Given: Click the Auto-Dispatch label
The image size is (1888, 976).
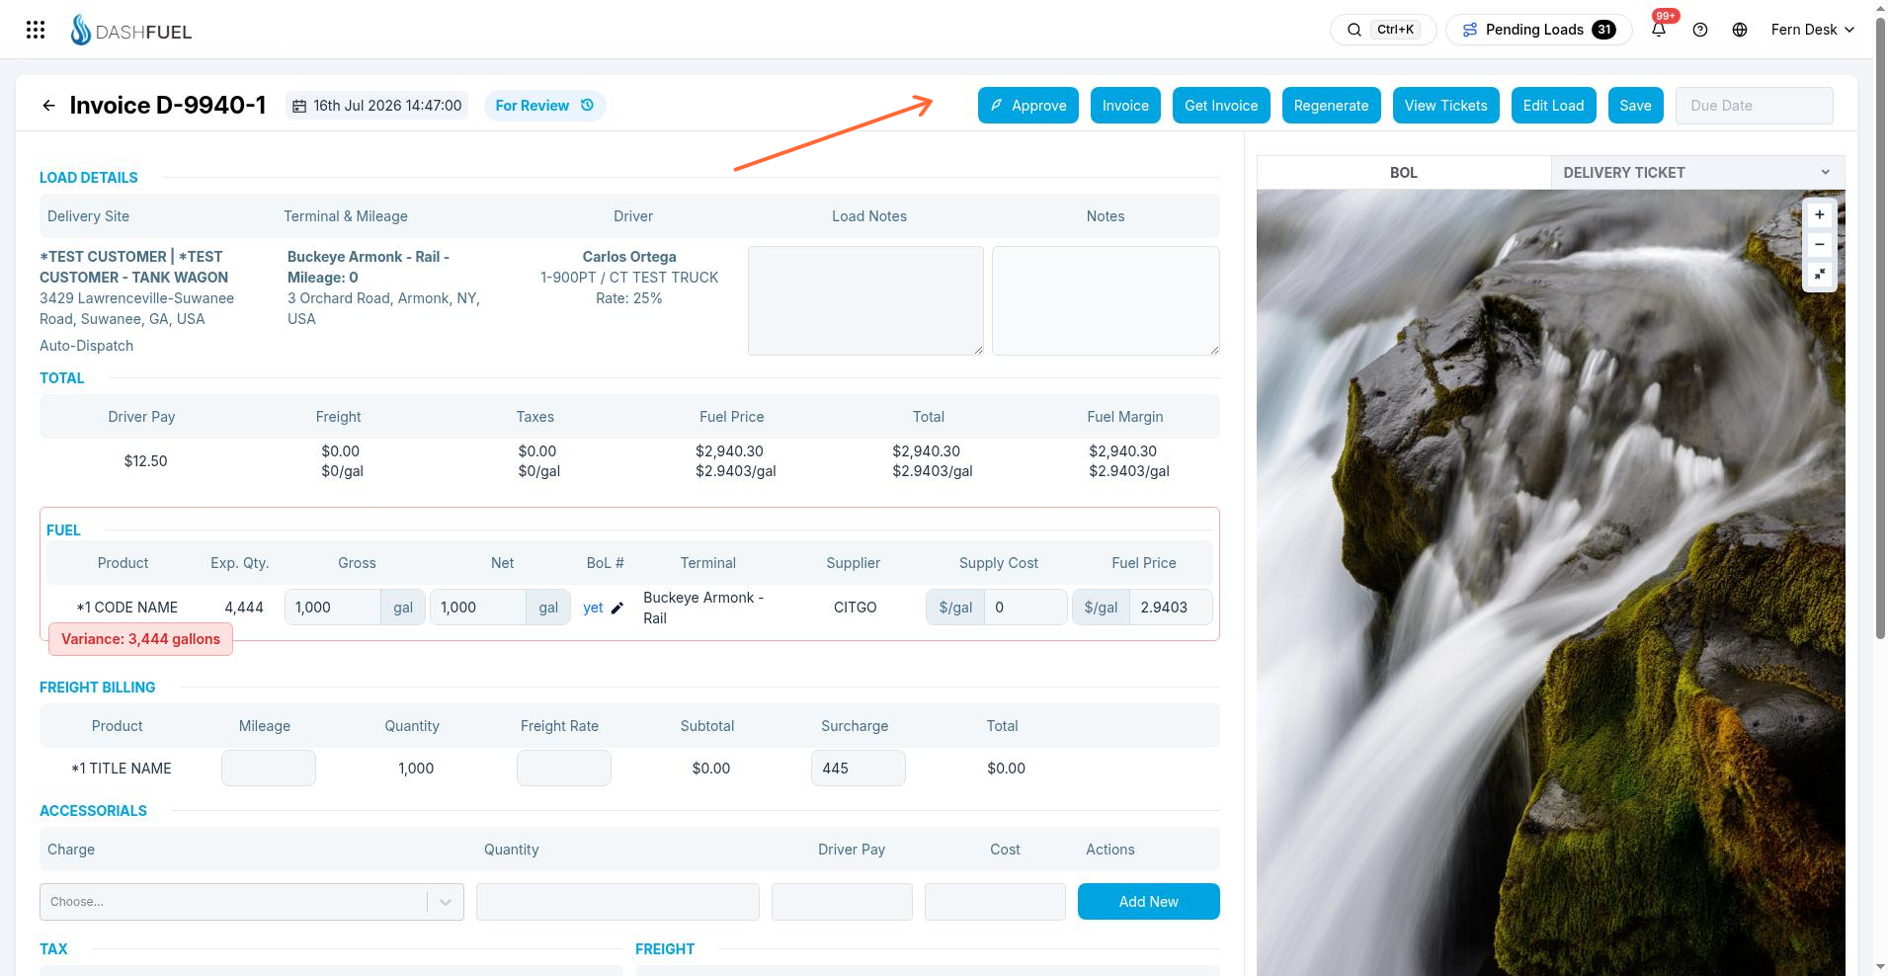Looking at the screenshot, I should click(86, 346).
